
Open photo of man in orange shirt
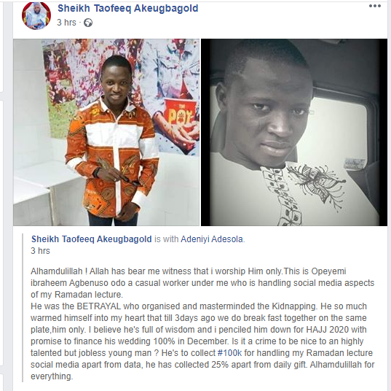point(106,132)
